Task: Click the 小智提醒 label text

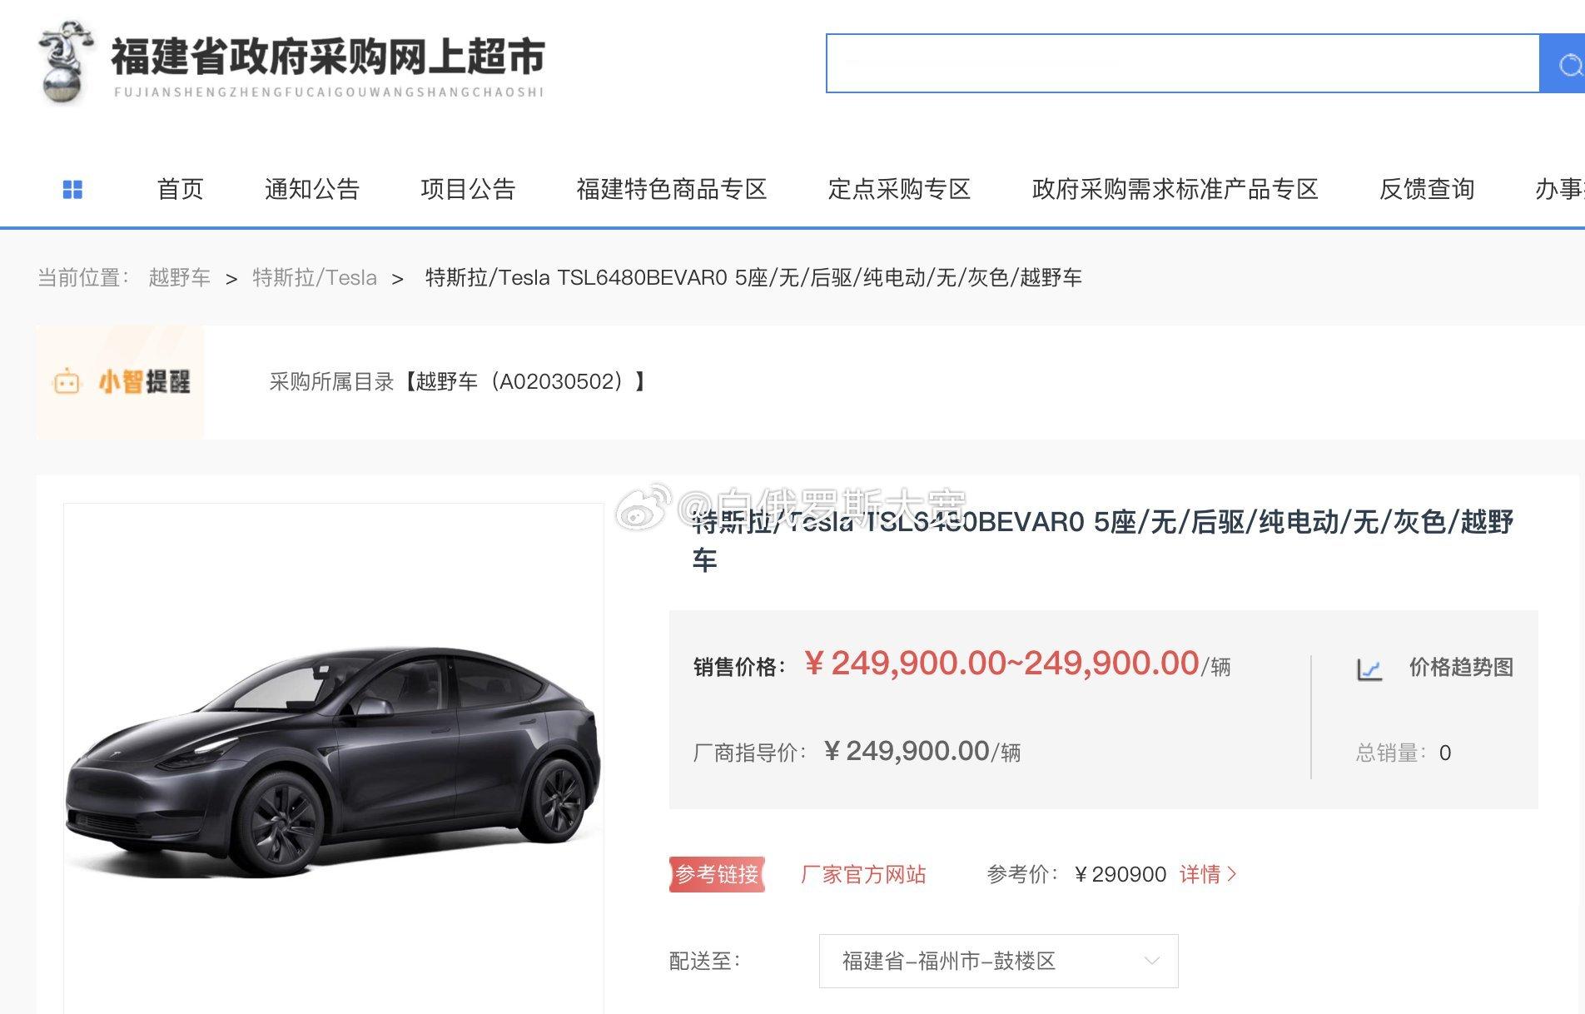Action: click(144, 382)
